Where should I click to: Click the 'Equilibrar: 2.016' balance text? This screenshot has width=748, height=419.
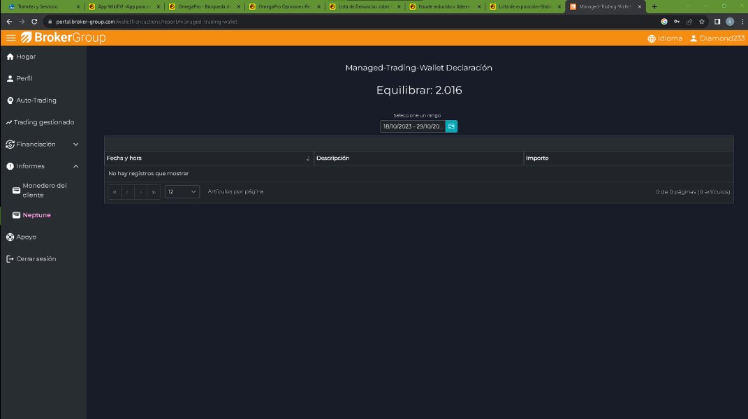pyautogui.click(x=419, y=90)
